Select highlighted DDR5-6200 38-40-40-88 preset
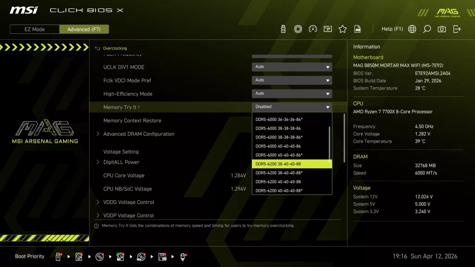 (x=292, y=164)
